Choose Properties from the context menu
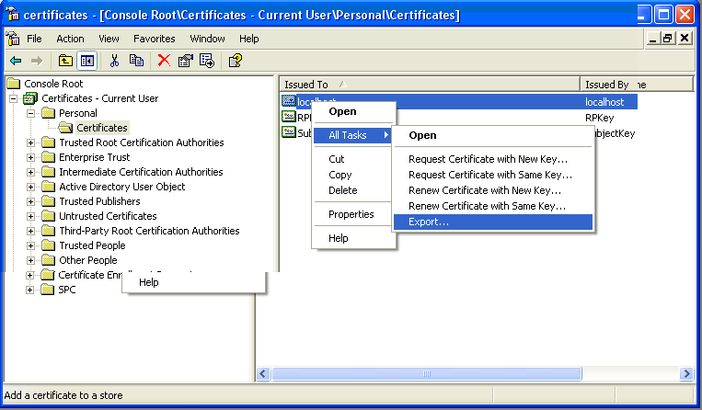This screenshot has height=410, width=702. pyautogui.click(x=351, y=214)
